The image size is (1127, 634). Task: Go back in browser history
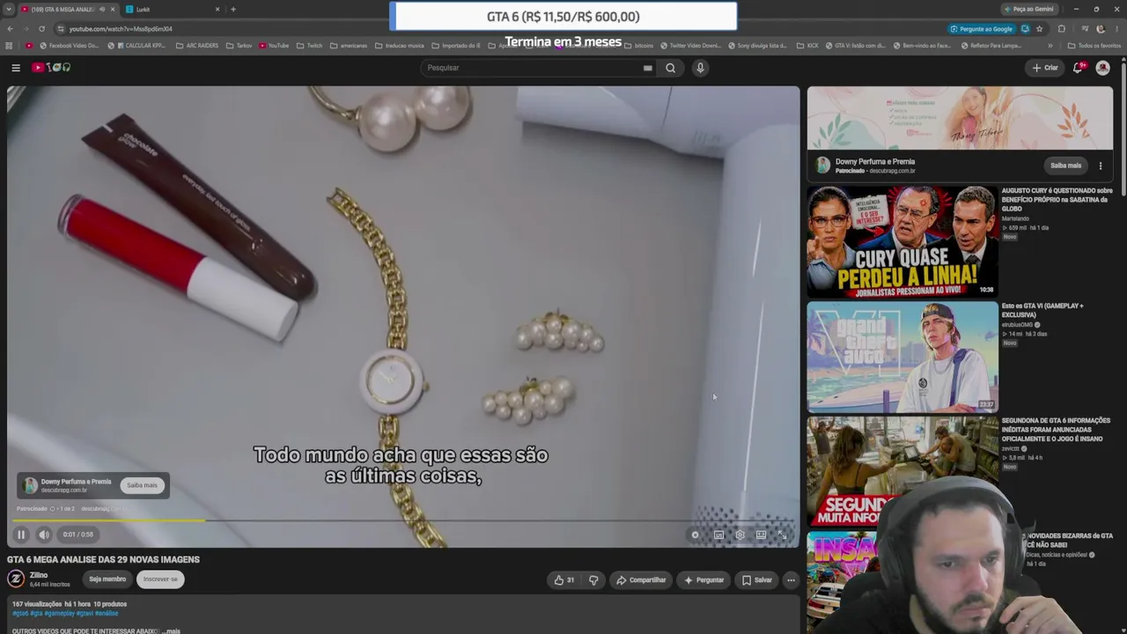(x=10, y=28)
